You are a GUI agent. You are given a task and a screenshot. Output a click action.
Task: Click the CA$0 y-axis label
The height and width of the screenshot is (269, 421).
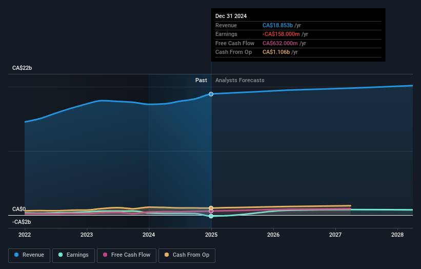pos(19,209)
